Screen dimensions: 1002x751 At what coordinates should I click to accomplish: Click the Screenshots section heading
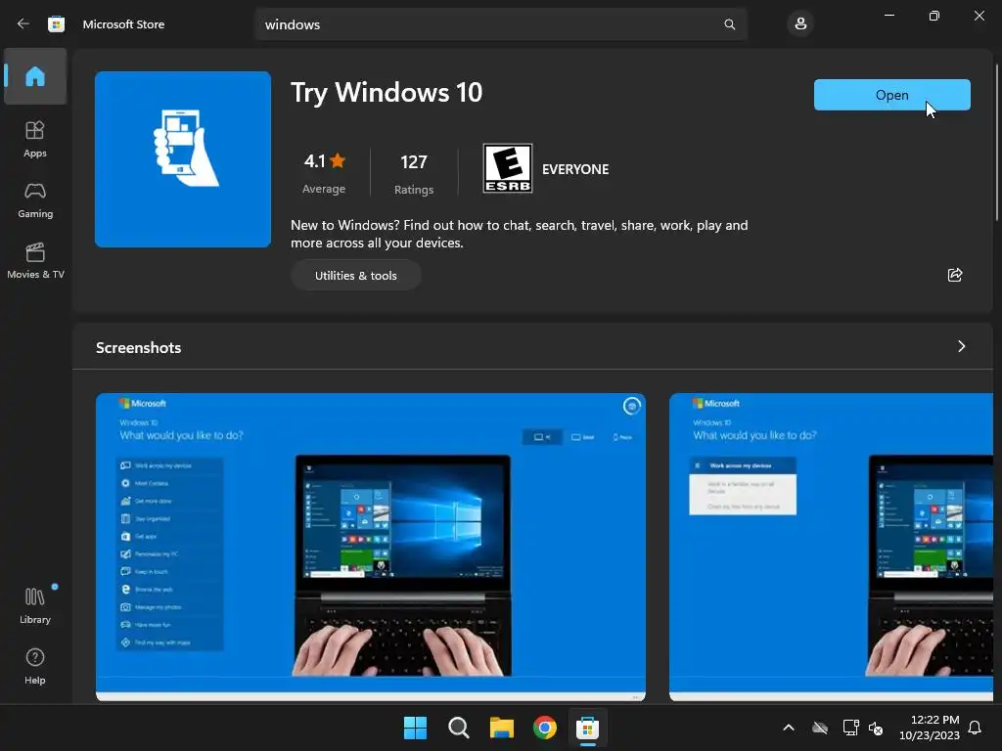pos(139,347)
